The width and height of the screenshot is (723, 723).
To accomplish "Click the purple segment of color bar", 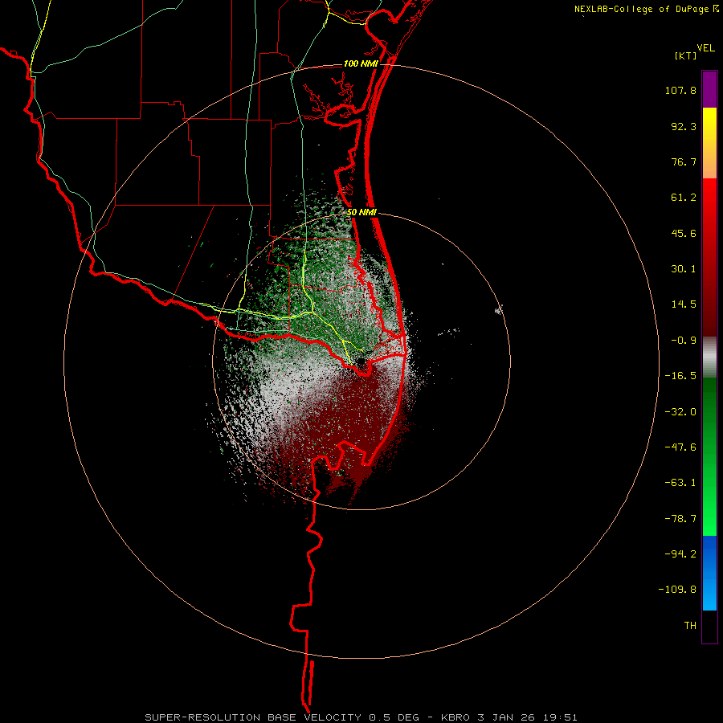I will point(709,89).
